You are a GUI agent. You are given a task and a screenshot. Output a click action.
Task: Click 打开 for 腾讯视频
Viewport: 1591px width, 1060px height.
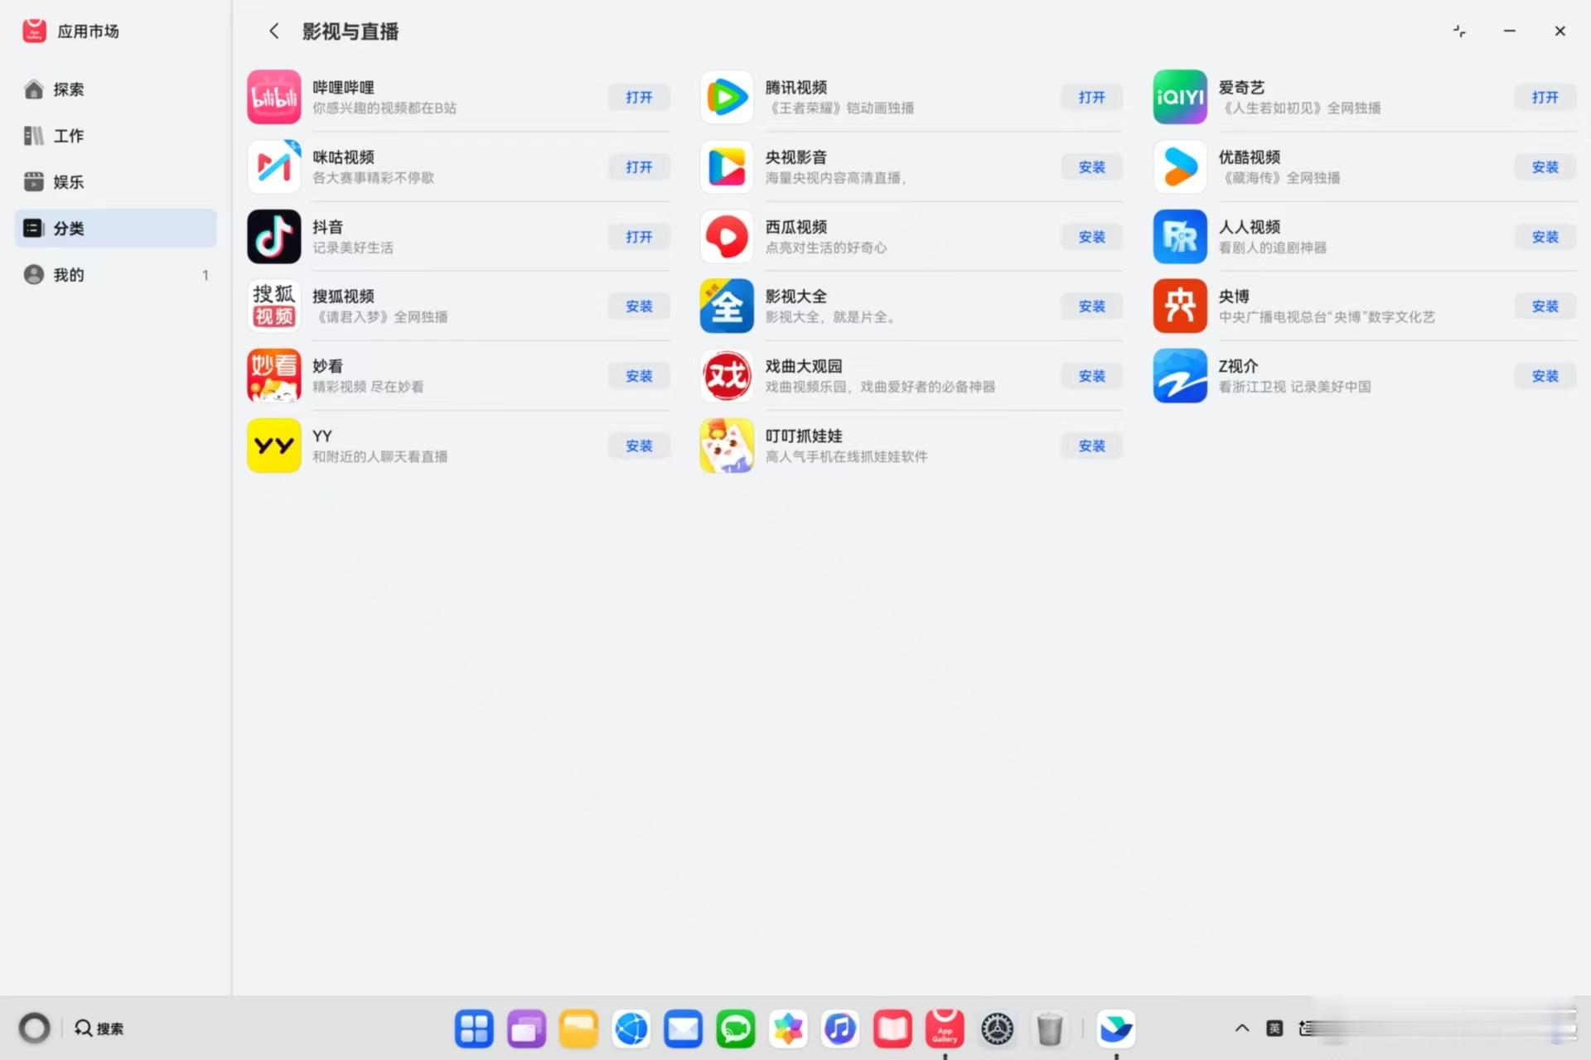click(1092, 97)
